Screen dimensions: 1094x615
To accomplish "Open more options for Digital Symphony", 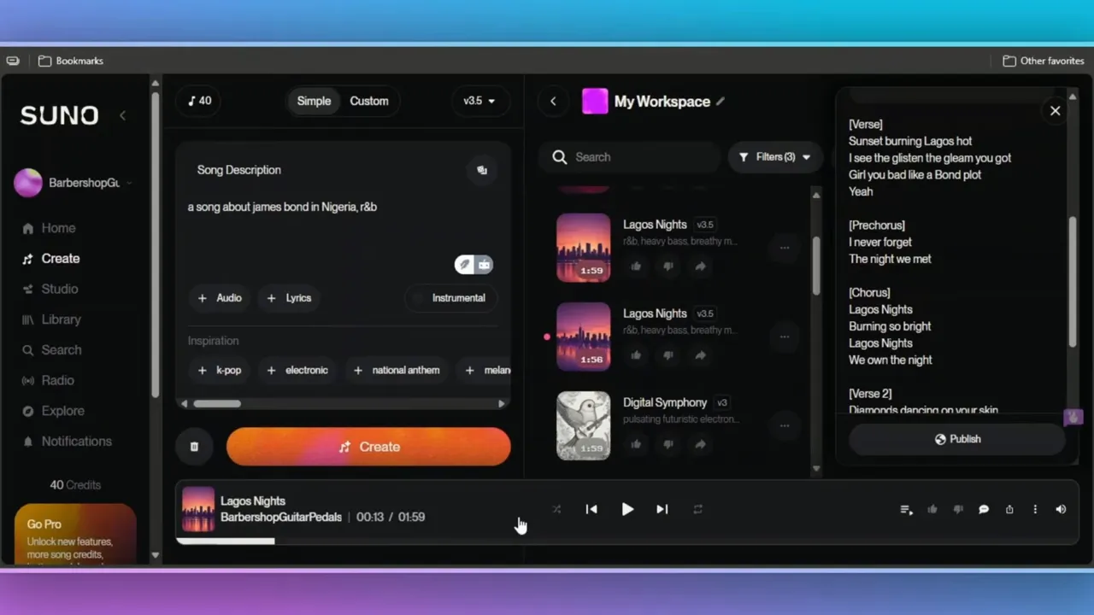I will point(784,425).
